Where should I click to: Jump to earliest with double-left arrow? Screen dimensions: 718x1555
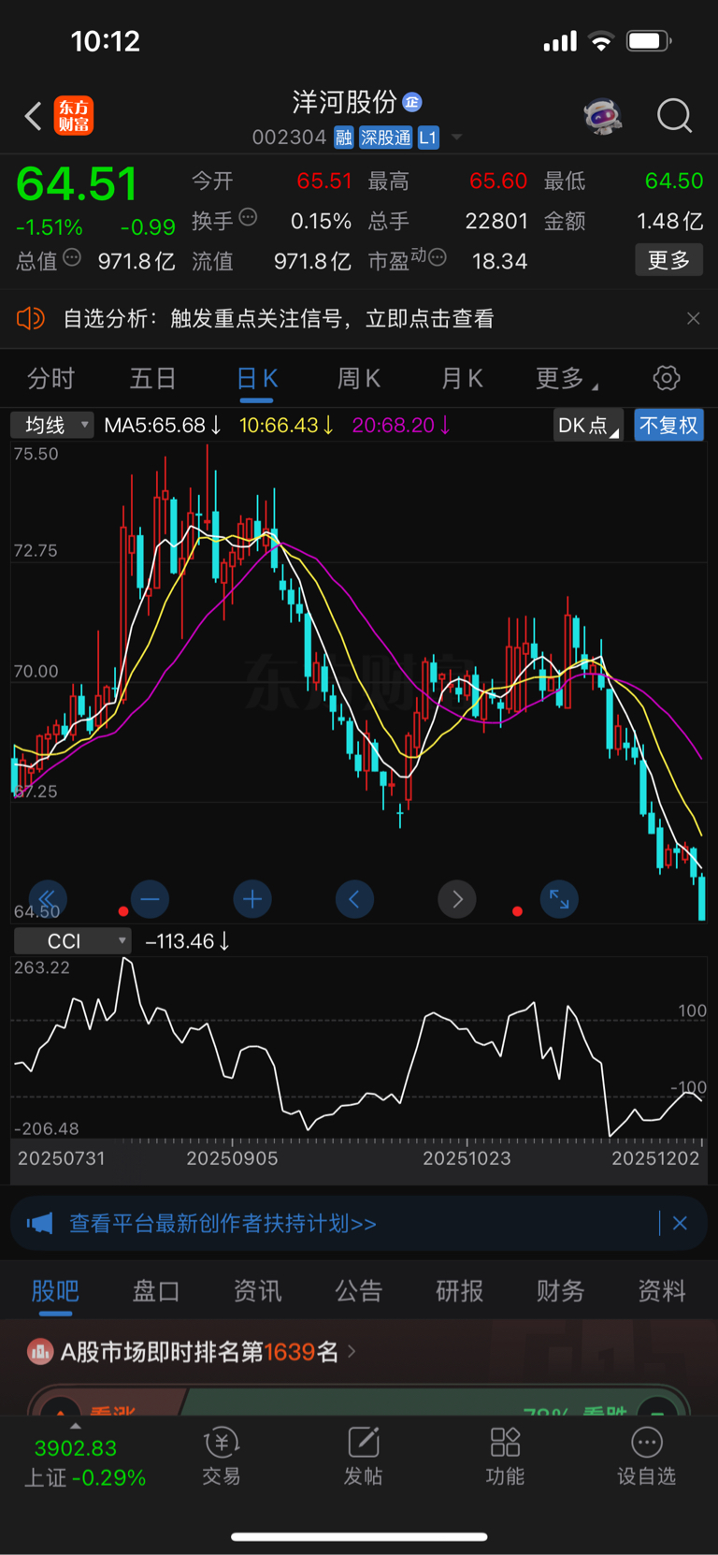(48, 899)
